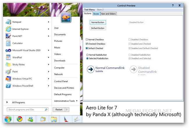The image size is (189, 128).
Task: Open the Test Menu in Control Preview
Action: pyautogui.click(x=89, y=10)
